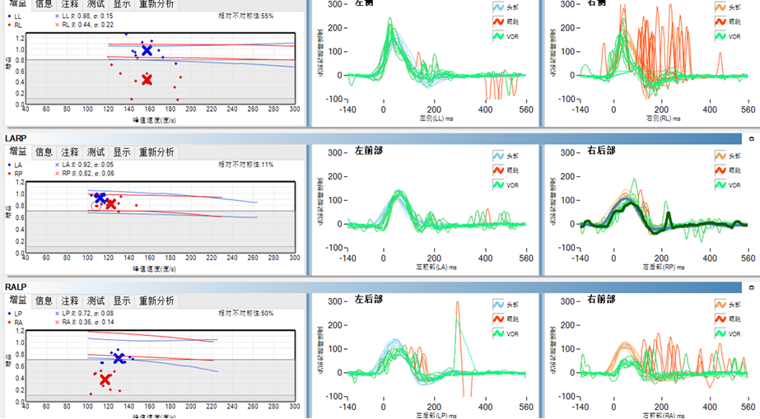Click the 相对不对称性:11% value
760x419 pixels.
[x=245, y=165]
